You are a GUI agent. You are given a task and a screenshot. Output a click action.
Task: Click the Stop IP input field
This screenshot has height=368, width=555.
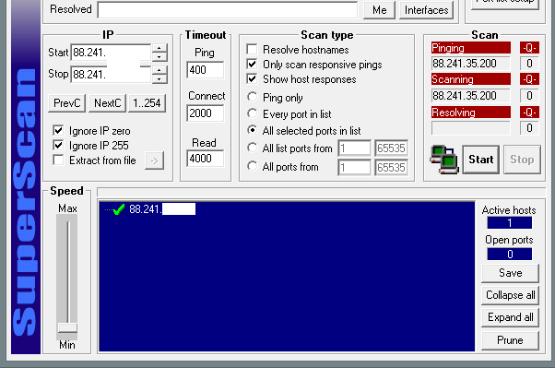tap(112, 75)
